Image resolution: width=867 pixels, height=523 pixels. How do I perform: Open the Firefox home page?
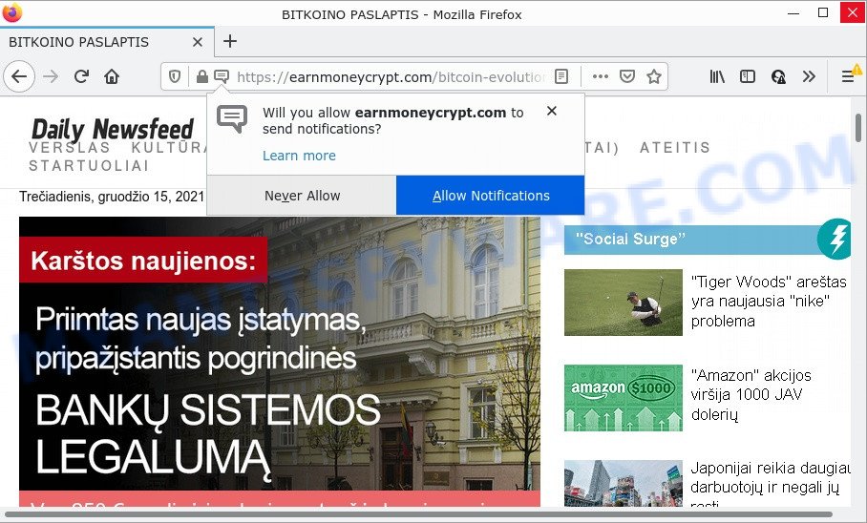pyautogui.click(x=112, y=76)
